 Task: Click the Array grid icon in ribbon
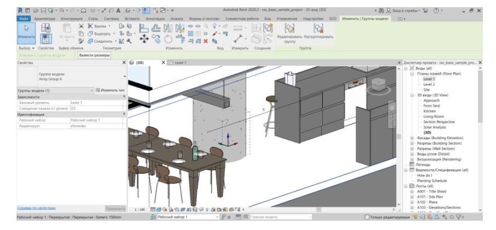(x=190, y=34)
